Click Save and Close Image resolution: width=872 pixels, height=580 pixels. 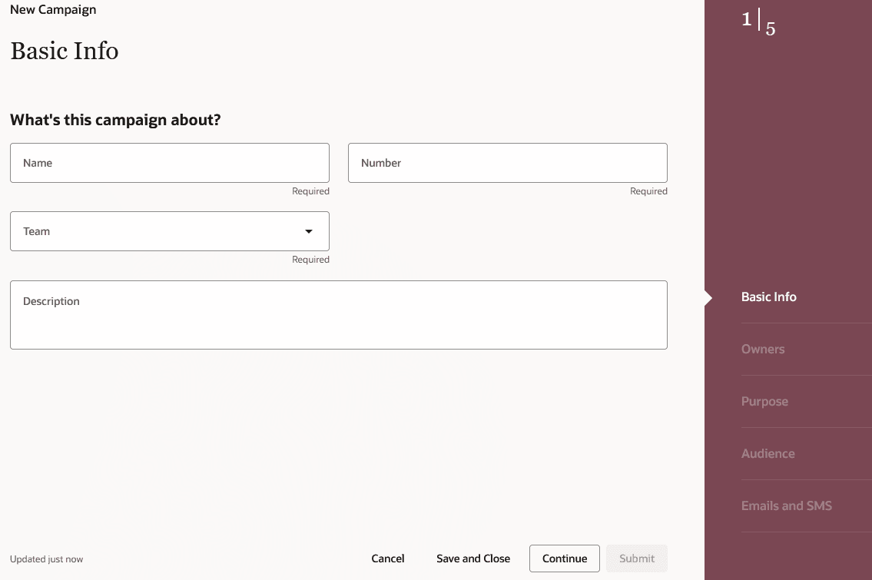pos(472,558)
